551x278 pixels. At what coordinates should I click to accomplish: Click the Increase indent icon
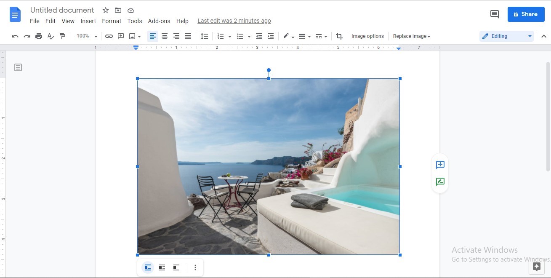pyautogui.click(x=271, y=36)
